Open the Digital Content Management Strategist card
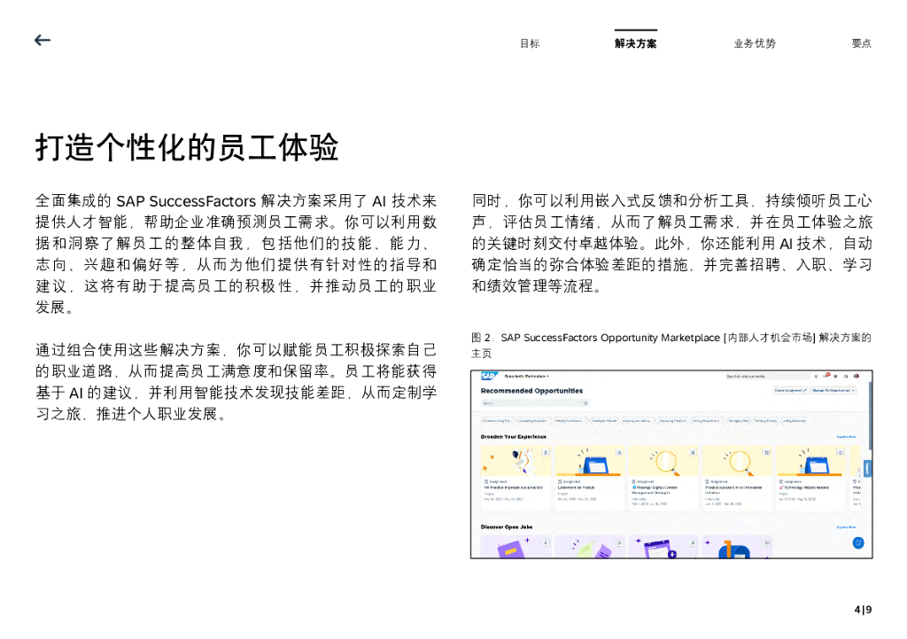 coord(663,478)
